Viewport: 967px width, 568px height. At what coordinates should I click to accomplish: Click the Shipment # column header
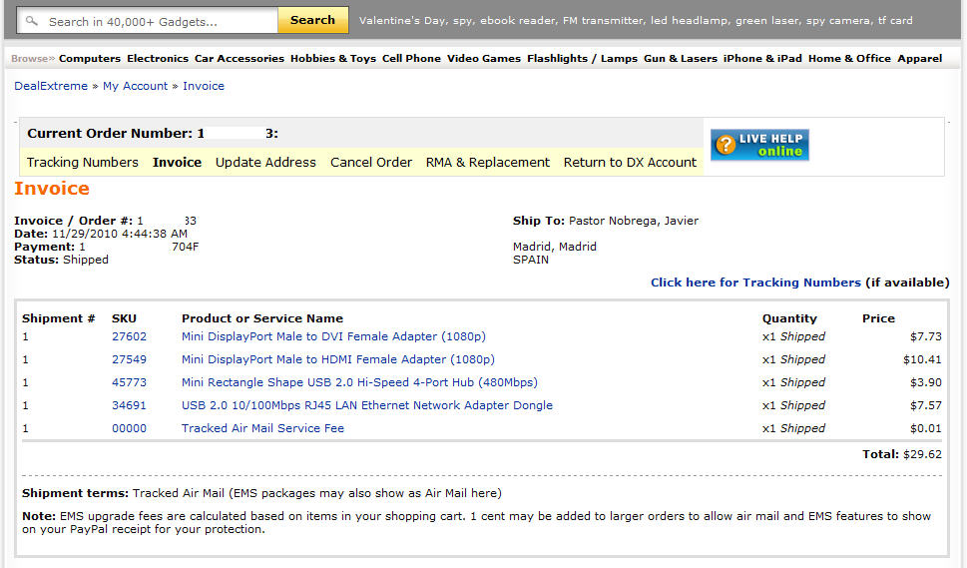click(59, 318)
